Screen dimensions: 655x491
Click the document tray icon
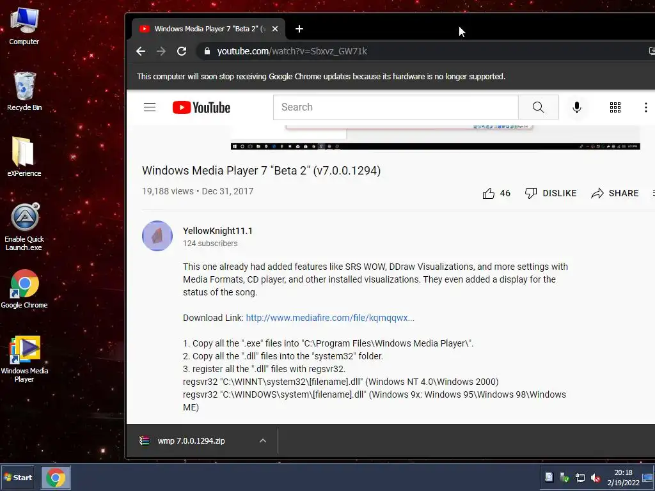[549, 477]
